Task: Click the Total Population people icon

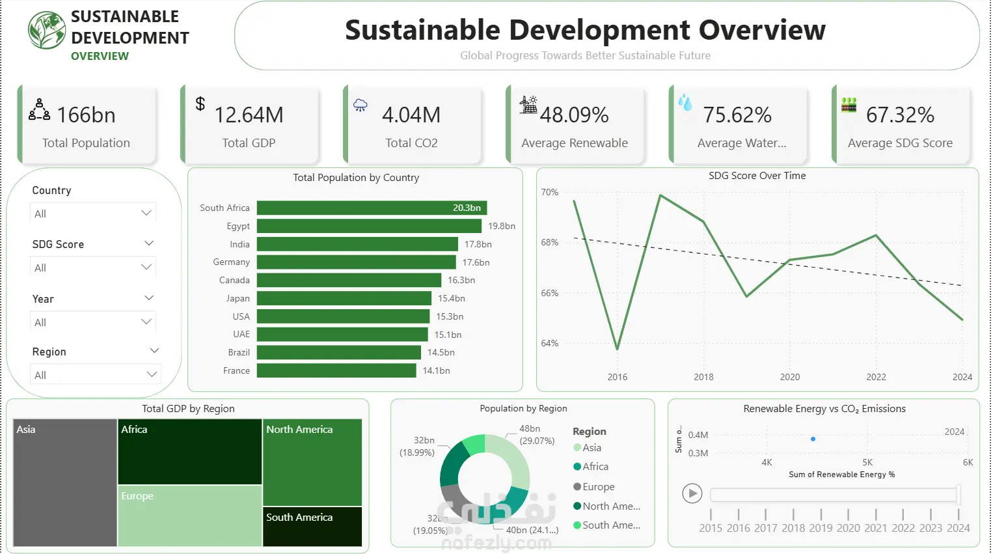Action: tap(39, 109)
